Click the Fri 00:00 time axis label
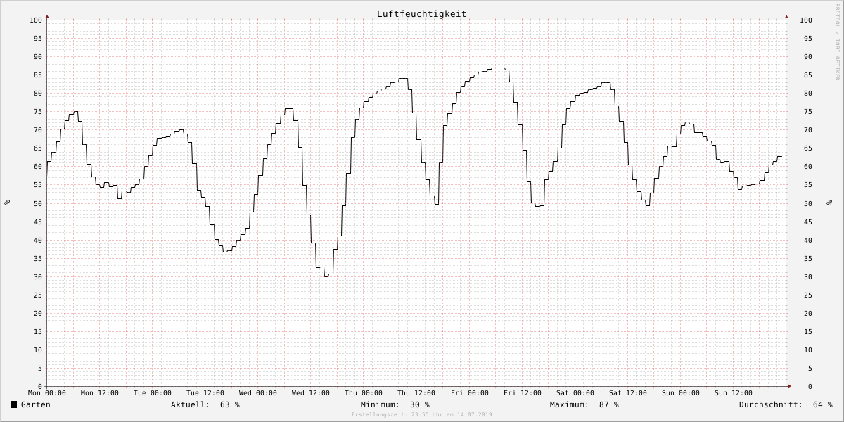 (x=470, y=393)
